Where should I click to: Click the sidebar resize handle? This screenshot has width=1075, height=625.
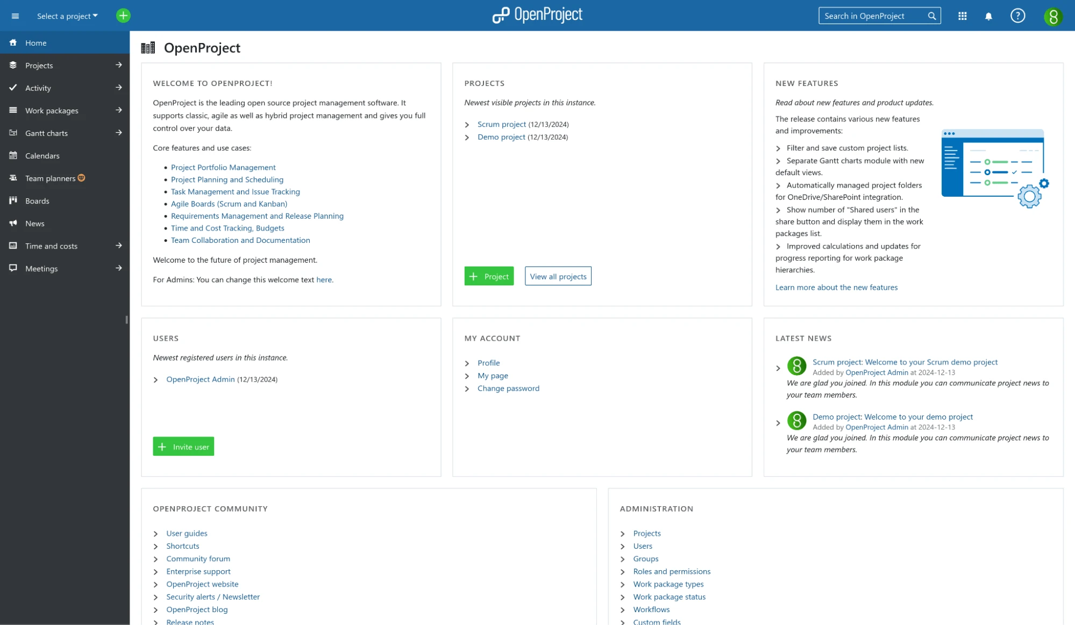[126, 320]
